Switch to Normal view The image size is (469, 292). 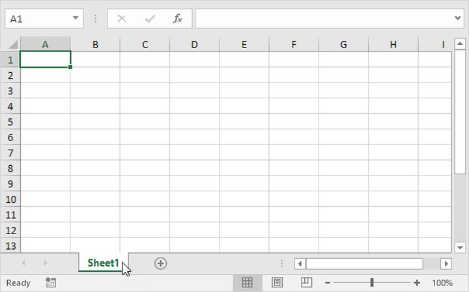tap(247, 283)
